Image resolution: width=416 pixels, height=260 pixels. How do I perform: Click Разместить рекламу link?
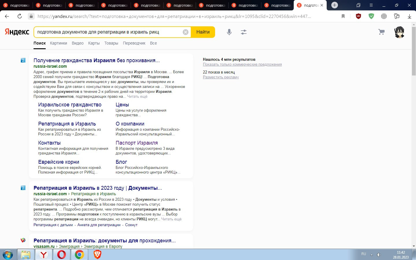point(221,77)
